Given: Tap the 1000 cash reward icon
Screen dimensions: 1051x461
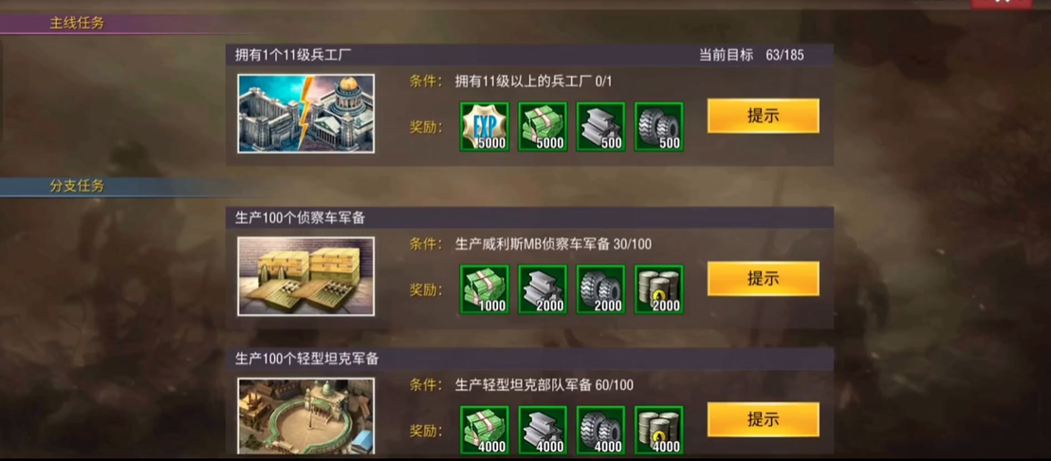Looking at the screenshot, I should pyautogui.click(x=484, y=289).
